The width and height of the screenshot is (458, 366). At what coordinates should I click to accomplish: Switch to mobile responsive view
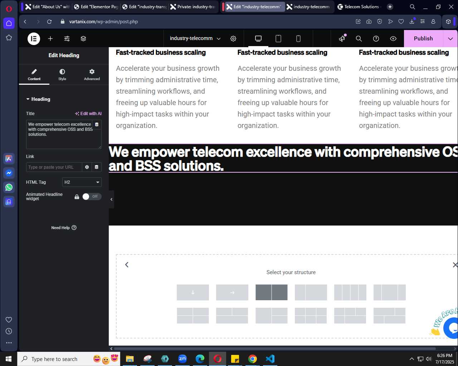pos(298,39)
